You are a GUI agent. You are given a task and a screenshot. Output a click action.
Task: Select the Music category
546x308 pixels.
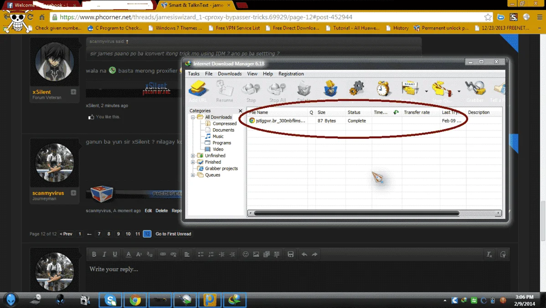coord(218,136)
